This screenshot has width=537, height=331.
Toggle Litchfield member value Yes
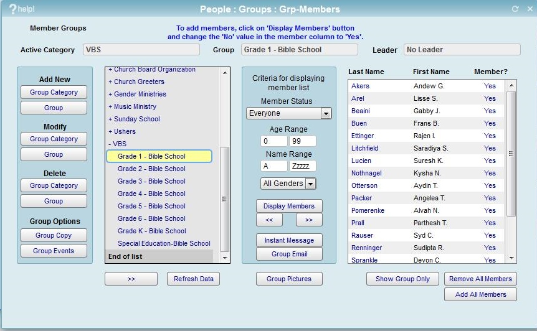(490, 148)
